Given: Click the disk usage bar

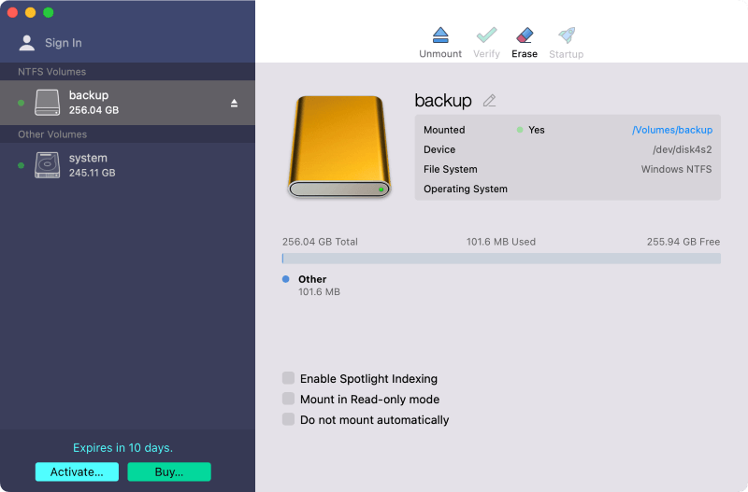Looking at the screenshot, I should (501, 259).
